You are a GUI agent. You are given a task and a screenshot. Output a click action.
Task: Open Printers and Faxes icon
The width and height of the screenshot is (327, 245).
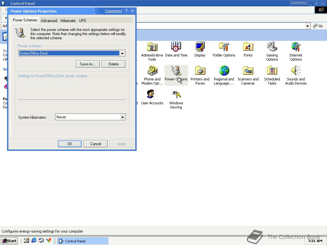coord(200,75)
